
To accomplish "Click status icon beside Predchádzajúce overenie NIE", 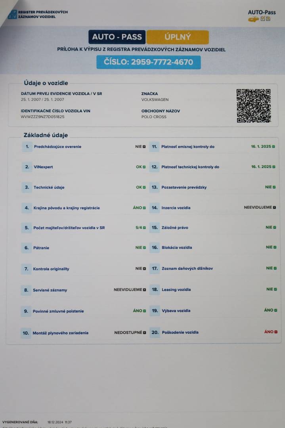I will [x=144, y=147].
